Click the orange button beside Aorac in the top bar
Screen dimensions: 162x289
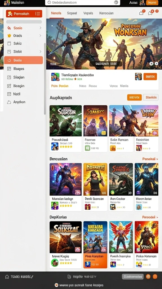[x=152, y=3]
